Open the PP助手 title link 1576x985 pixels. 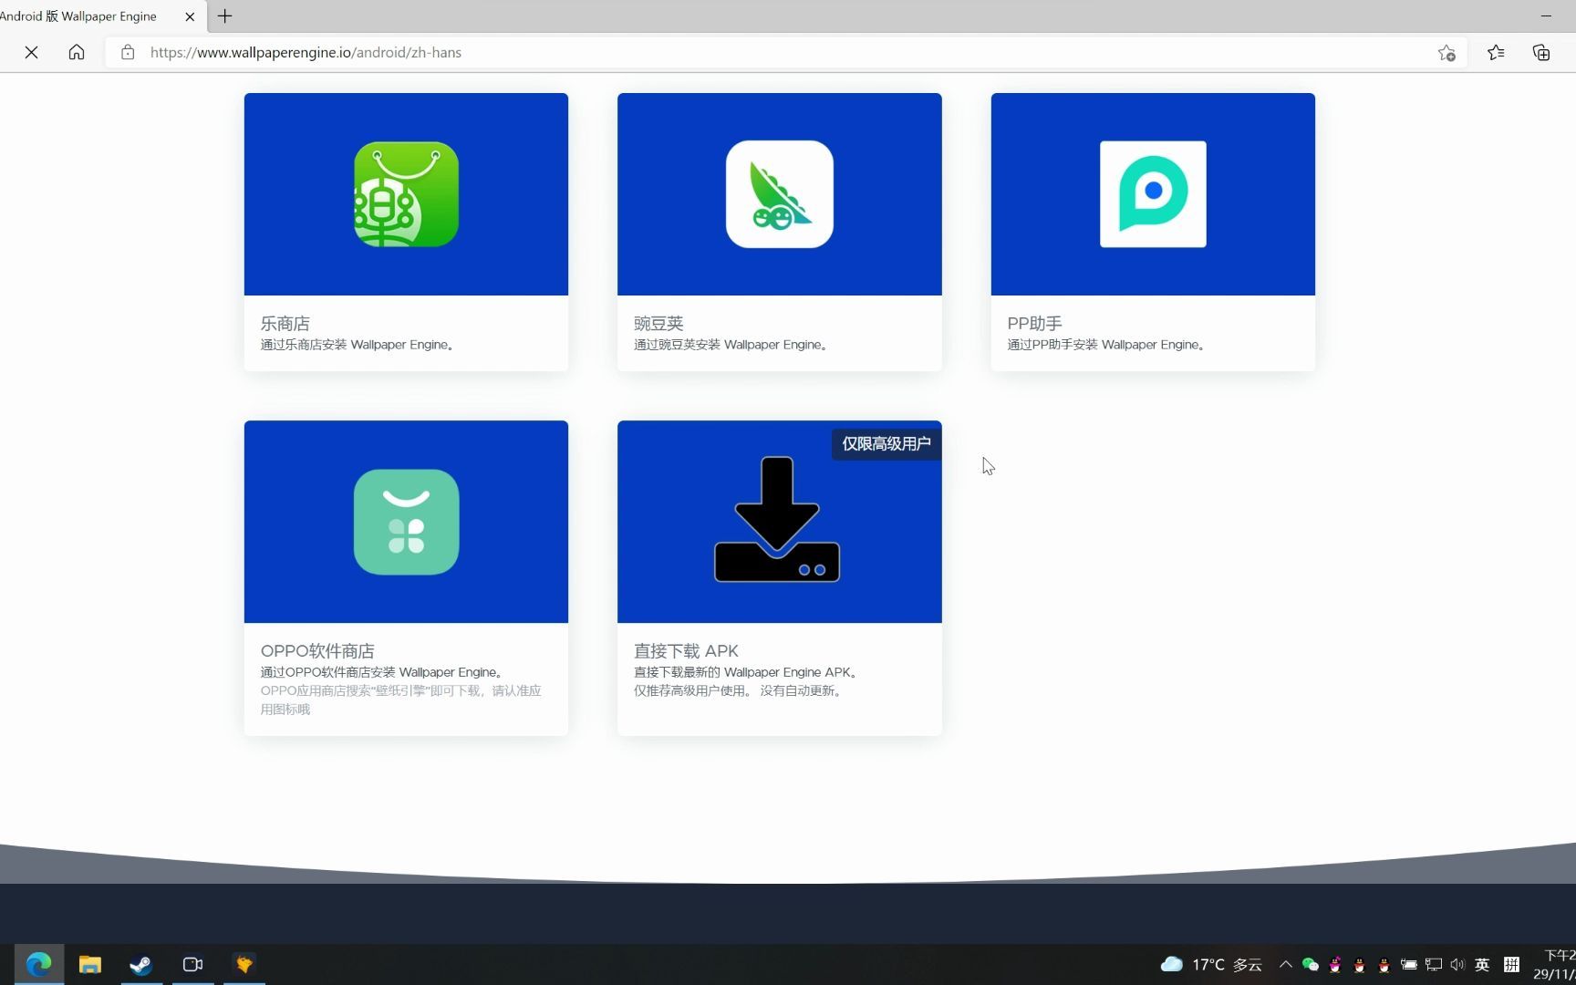pos(1034,324)
